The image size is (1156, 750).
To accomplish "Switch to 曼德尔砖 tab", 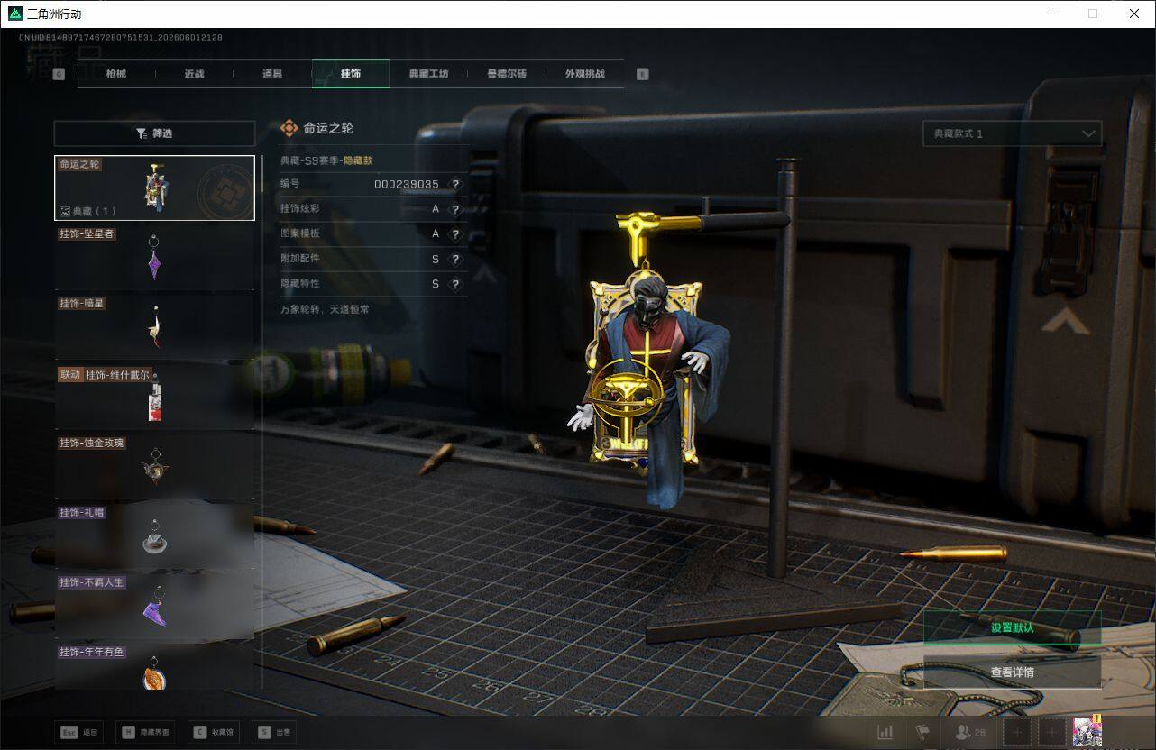I will tap(507, 74).
